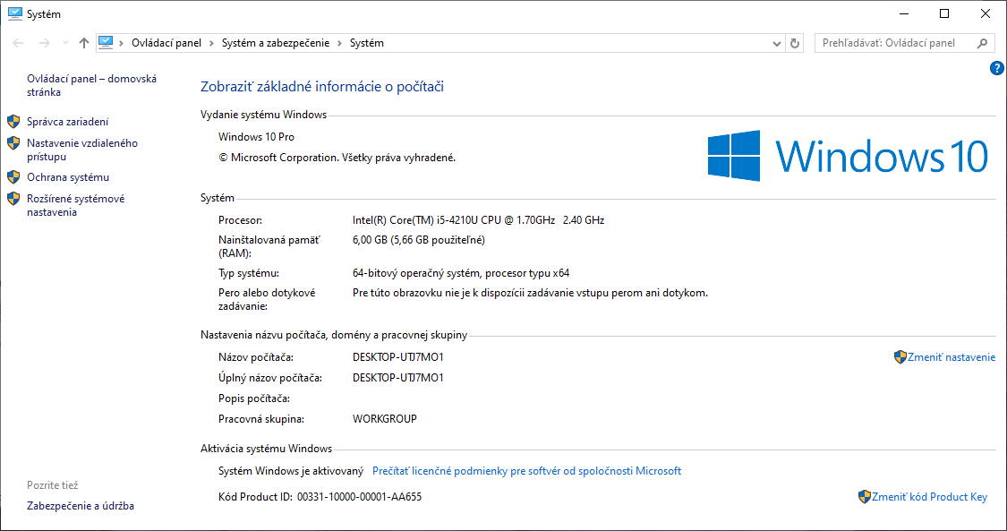This screenshot has width=1007, height=531.
Task: Click the shield icon beside Správca zariadení
Action: click(x=13, y=121)
